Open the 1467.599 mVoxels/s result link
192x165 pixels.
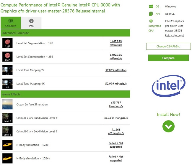(116, 43)
